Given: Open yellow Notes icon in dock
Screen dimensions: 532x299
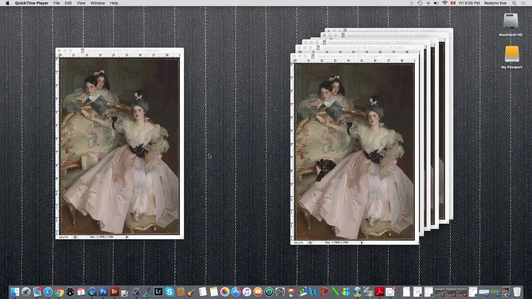Looking at the screenshot, I should [x=214, y=292].
